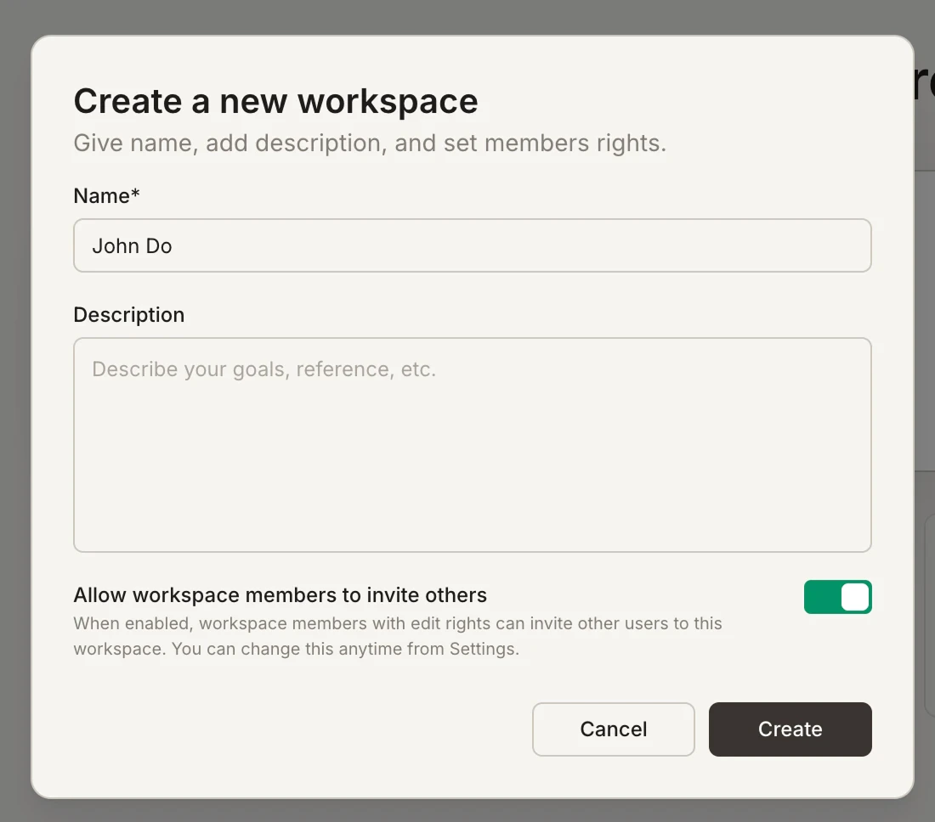Click the Description text area
The image size is (935, 822).
click(x=473, y=443)
